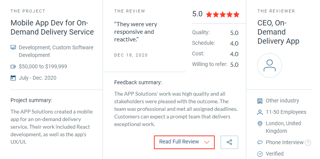Click the $50,000 to $199,999 budget text
Image resolution: width=320 pixels, height=159 pixels.
(43, 67)
